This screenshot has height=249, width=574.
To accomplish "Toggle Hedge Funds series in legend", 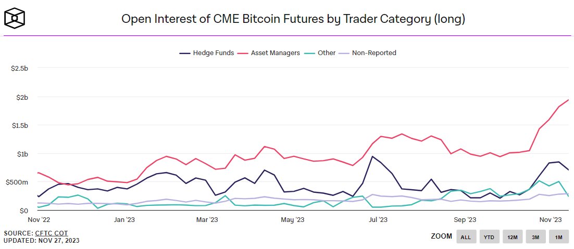I will (206, 53).
